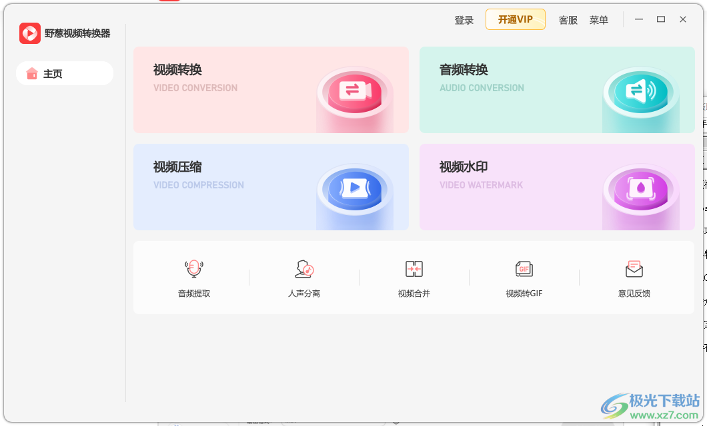
Task: Click the teal audio speaker icon
Action: [641, 92]
